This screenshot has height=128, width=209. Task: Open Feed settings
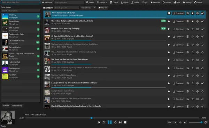(17, 106)
